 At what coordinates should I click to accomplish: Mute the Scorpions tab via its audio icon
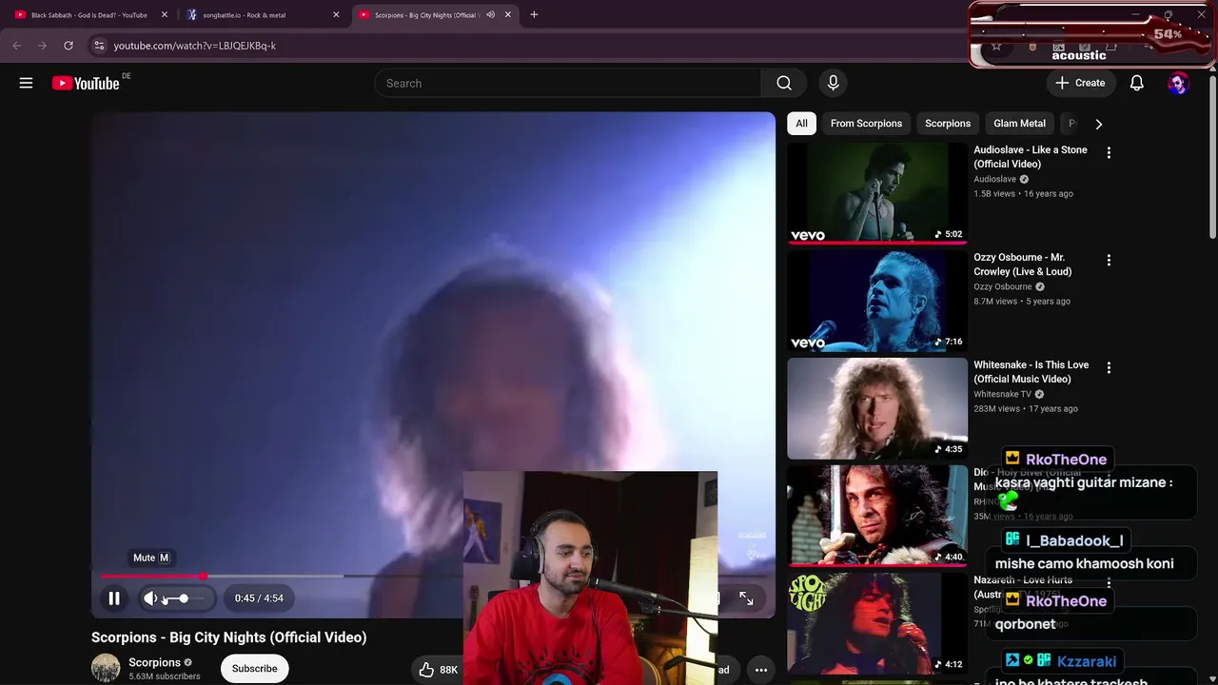(490, 15)
